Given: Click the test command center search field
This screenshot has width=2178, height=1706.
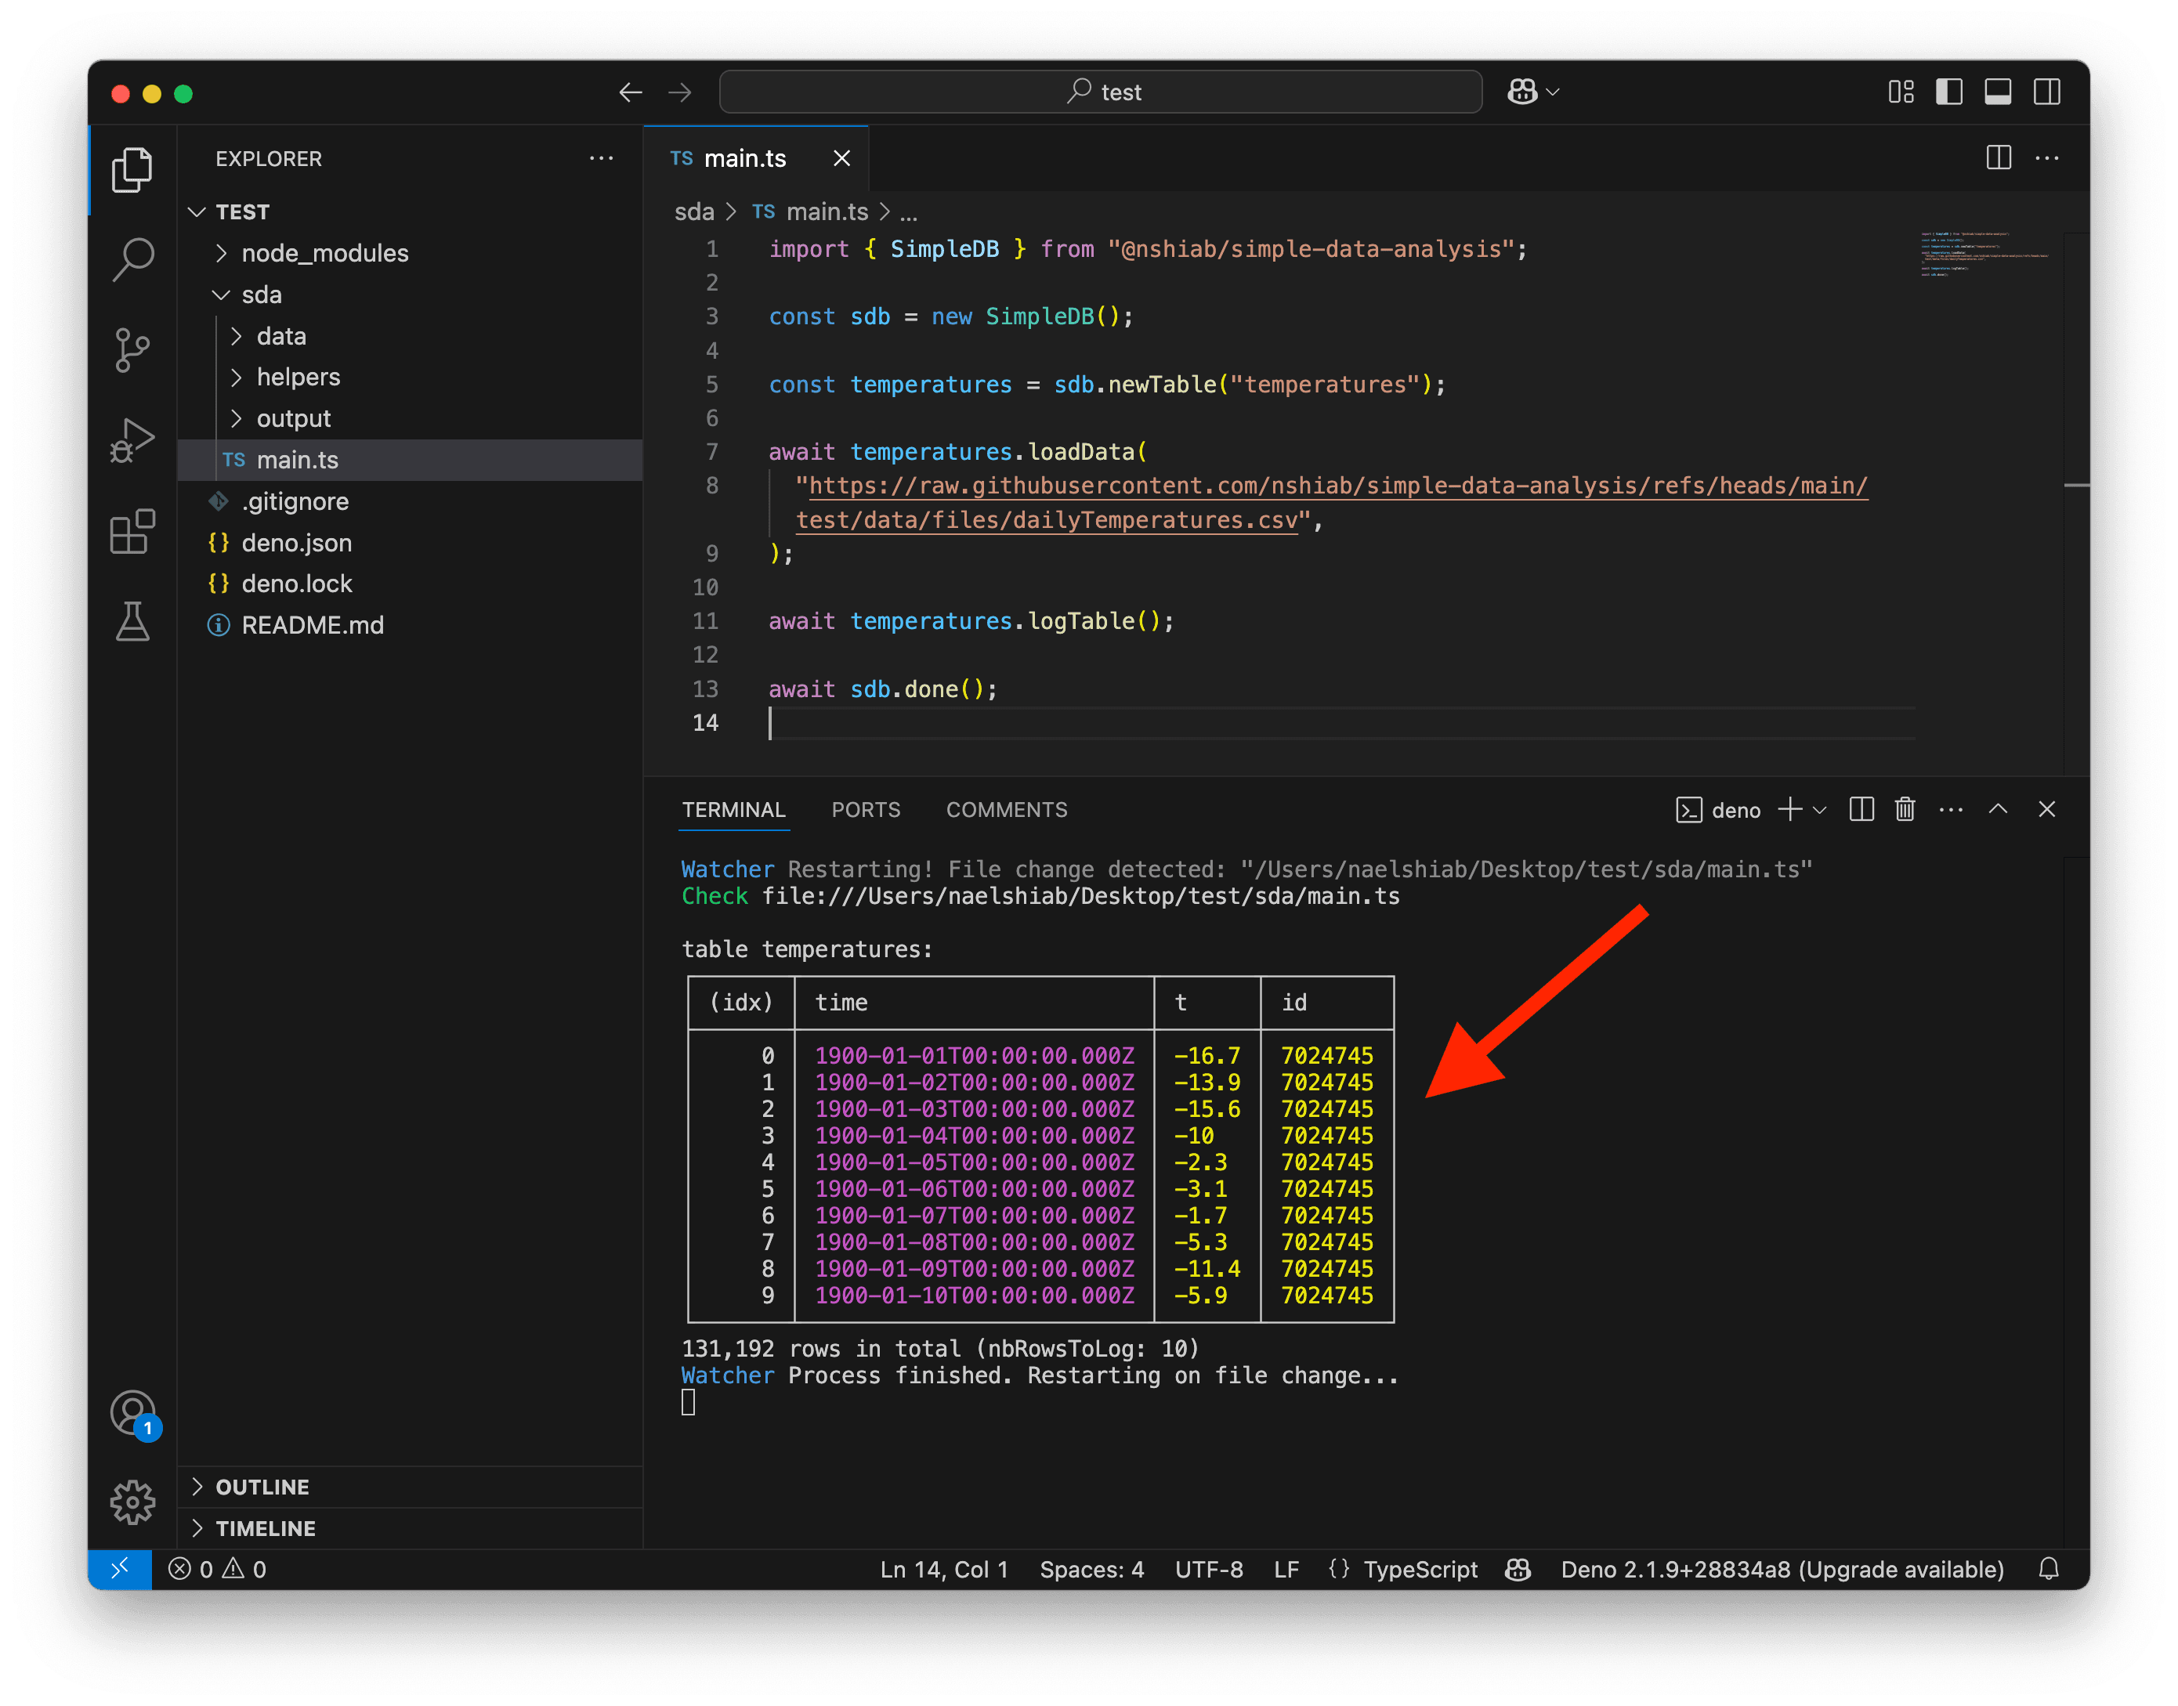Looking at the screenshot, I should [x=1099, y=92].
